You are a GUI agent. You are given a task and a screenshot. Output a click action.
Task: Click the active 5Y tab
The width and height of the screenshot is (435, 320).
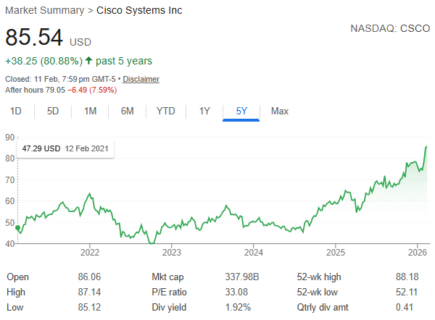click(x=241, y=111)
